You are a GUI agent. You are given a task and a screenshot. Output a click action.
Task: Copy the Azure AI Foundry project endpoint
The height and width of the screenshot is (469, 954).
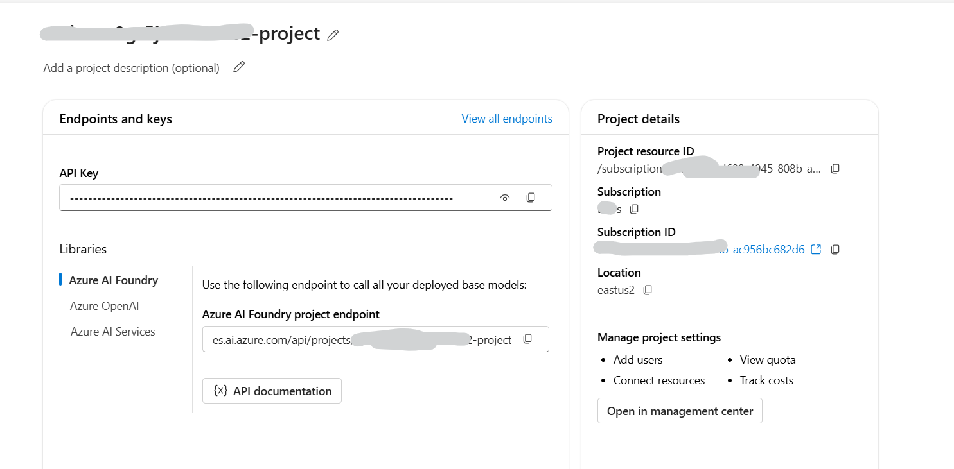527,339
